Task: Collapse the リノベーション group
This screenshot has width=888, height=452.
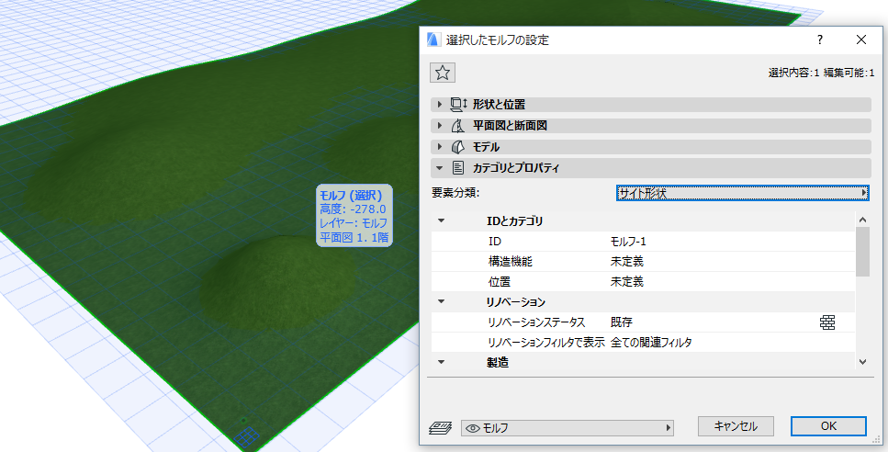Action: click(x=441, y=302)
